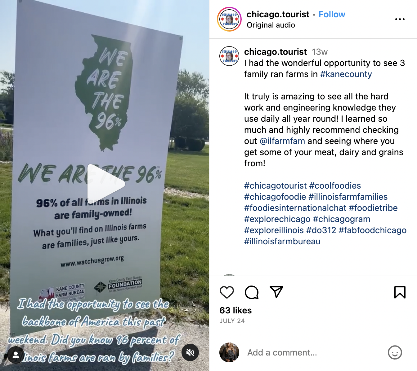
Task: Like the post with heart icon
Action: tap(226, 292)
